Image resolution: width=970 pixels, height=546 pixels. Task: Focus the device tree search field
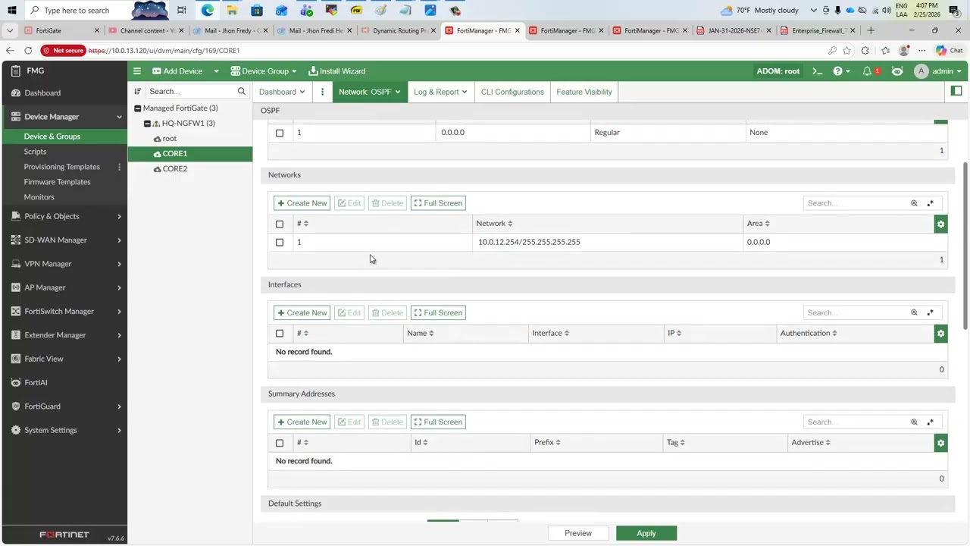tap(191, 92)
